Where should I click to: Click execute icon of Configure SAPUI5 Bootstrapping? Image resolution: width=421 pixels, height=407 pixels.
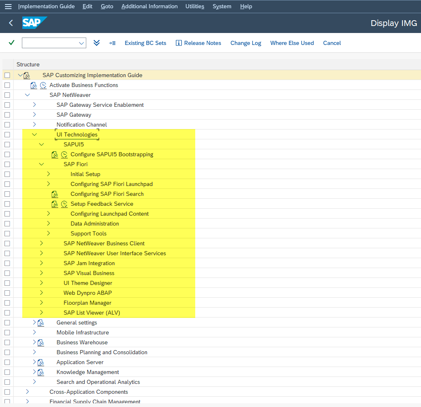[x=64, y=155]
